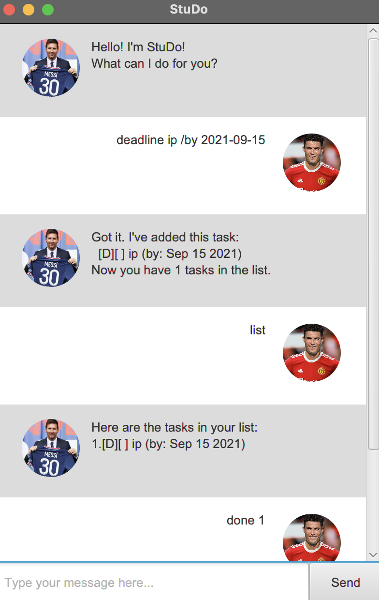Click the scrollbar up arrow
379x600 pixels.
coord(373,30)
